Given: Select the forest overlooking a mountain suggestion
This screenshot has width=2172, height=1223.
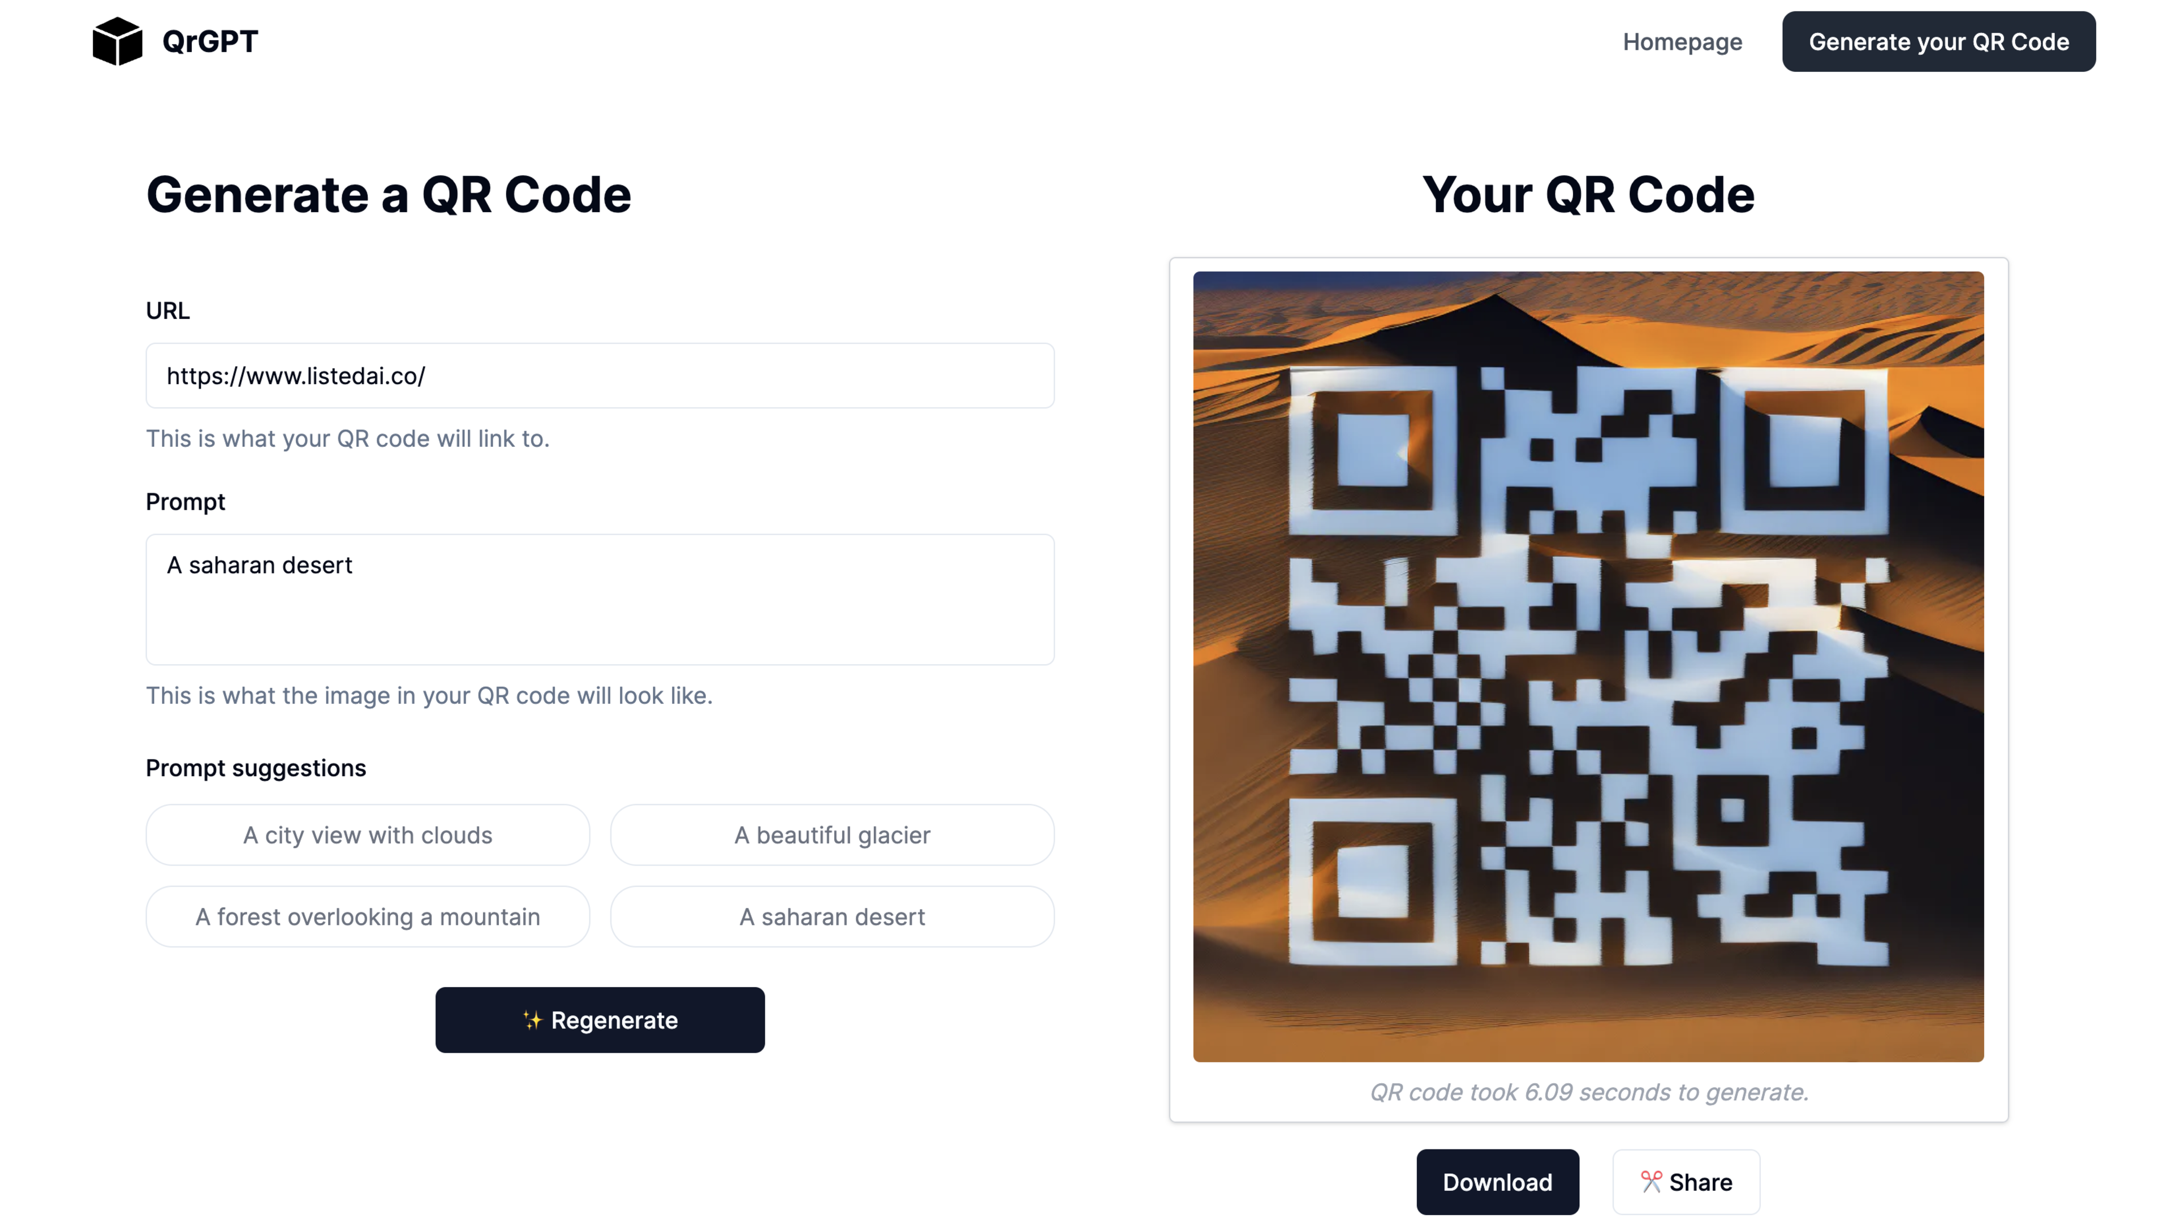Looking at the screenshot, I should [367, 916].
